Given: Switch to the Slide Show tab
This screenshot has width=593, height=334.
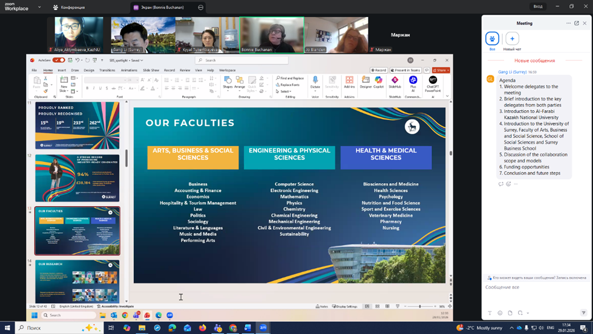Looking at the screenshot, I should tap(151, 71).
